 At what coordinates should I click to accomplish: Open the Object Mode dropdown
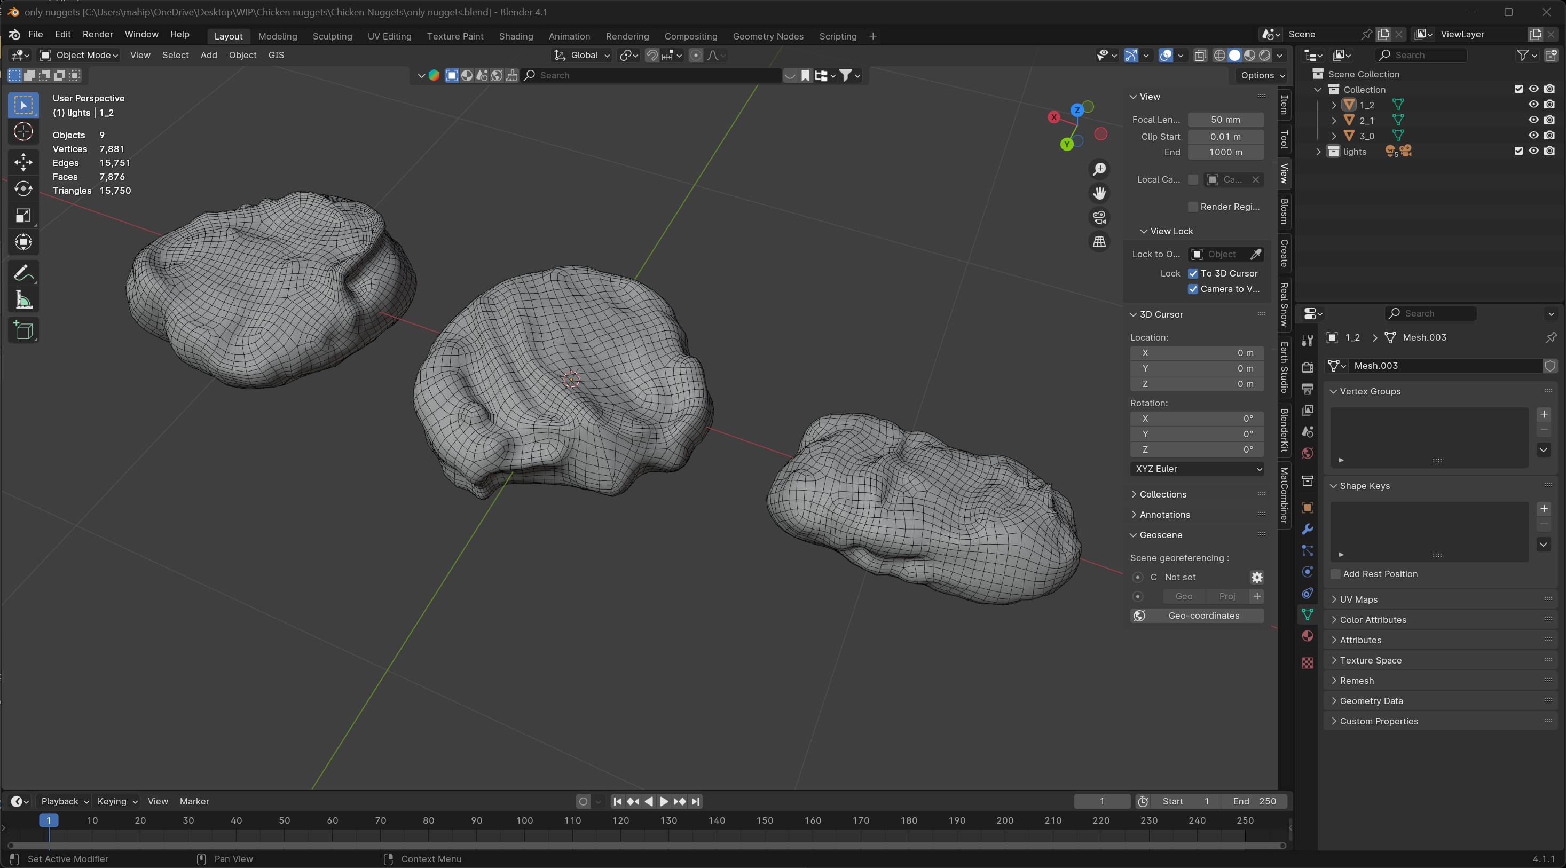tap(79, 56)
